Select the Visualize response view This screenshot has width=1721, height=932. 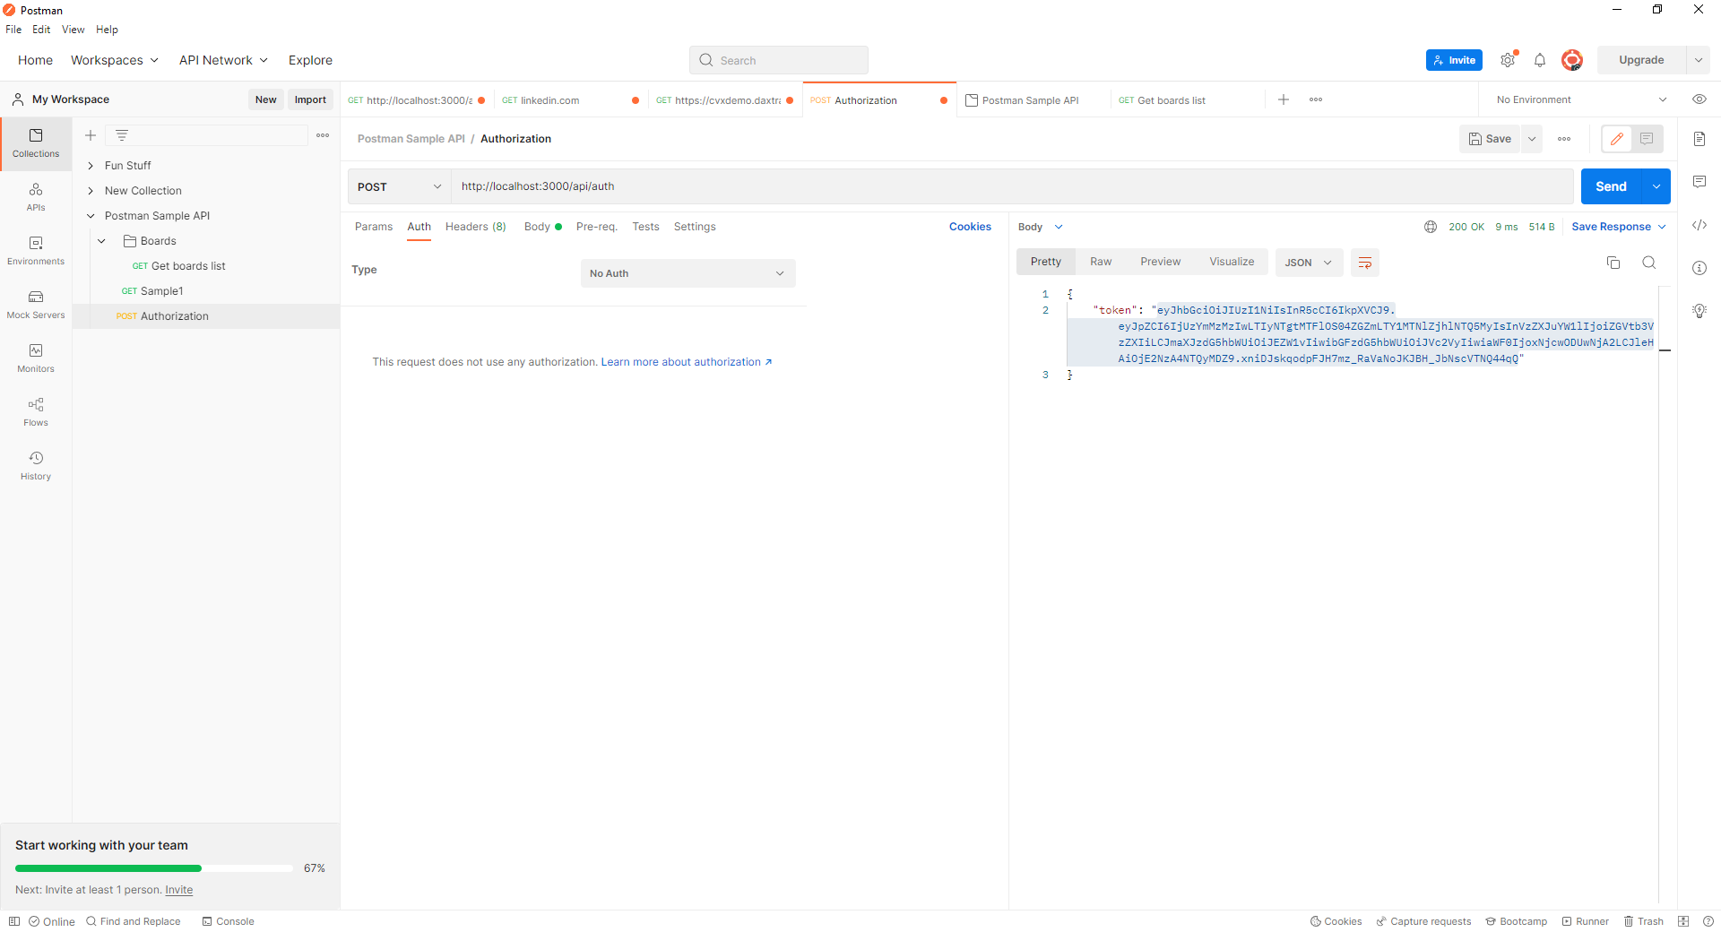(1232, 262)
